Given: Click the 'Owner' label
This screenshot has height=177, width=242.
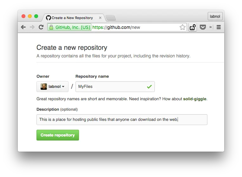Looking at the screenshot, I should click(43, 76).
